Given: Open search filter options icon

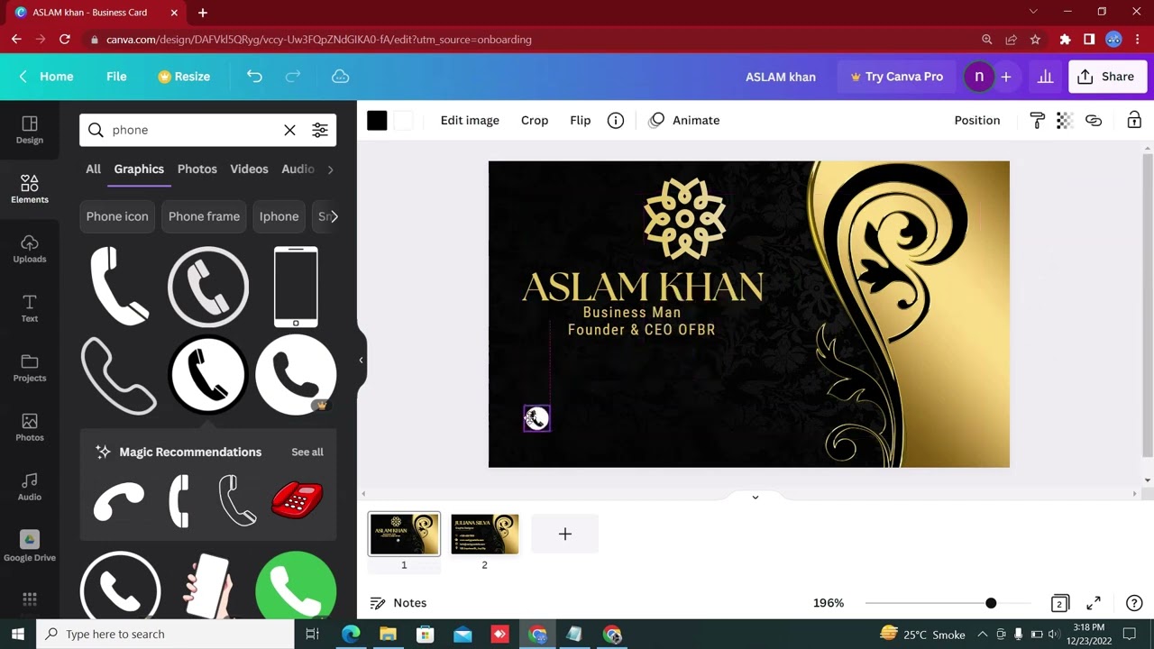Looking at the screenshot, I should (x=320, y=130).
